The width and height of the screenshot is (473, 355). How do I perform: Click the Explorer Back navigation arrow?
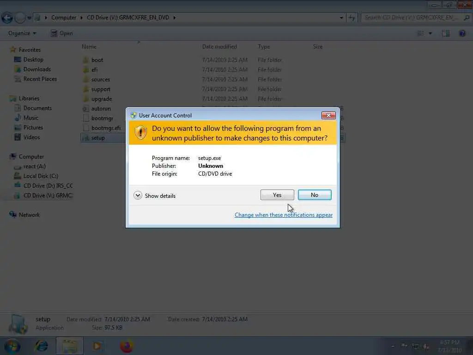tap(7, 18)
